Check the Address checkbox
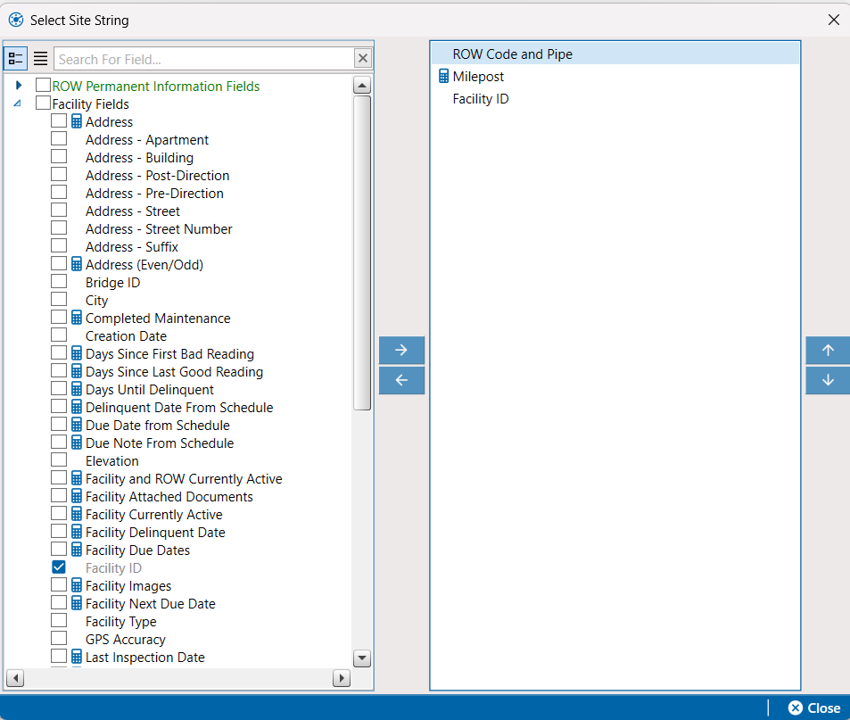The image size is (850, 720). point(58,121)
